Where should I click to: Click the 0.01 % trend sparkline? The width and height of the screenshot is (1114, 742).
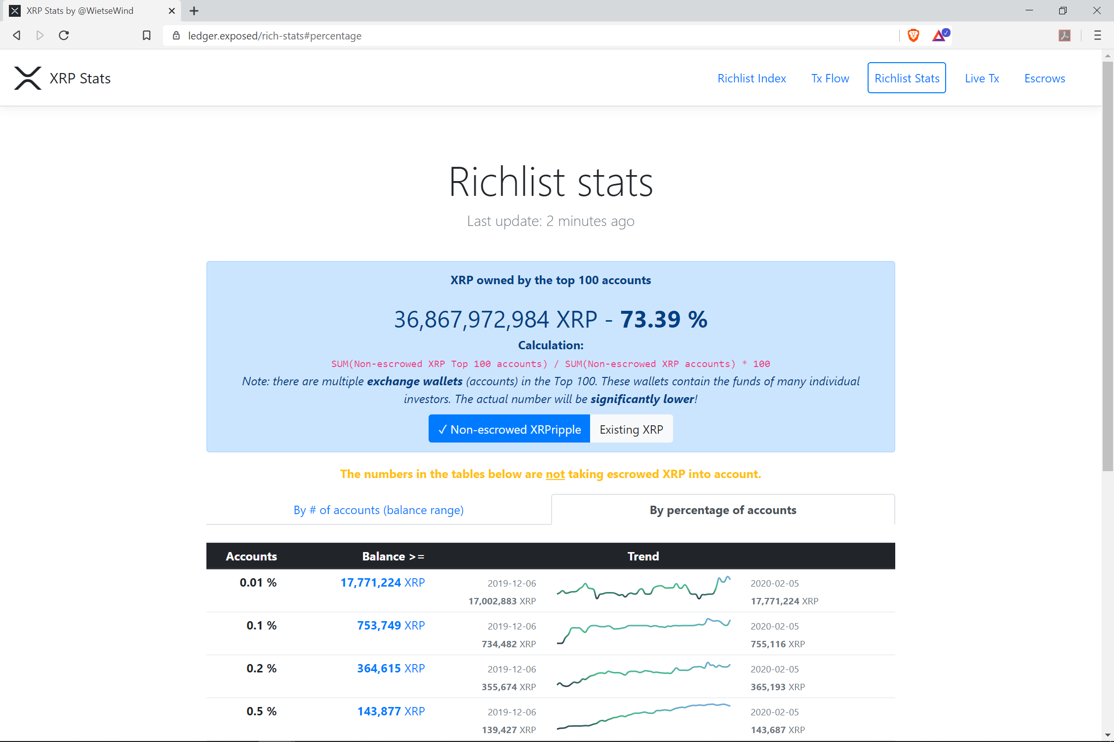(x=643, y=588)
